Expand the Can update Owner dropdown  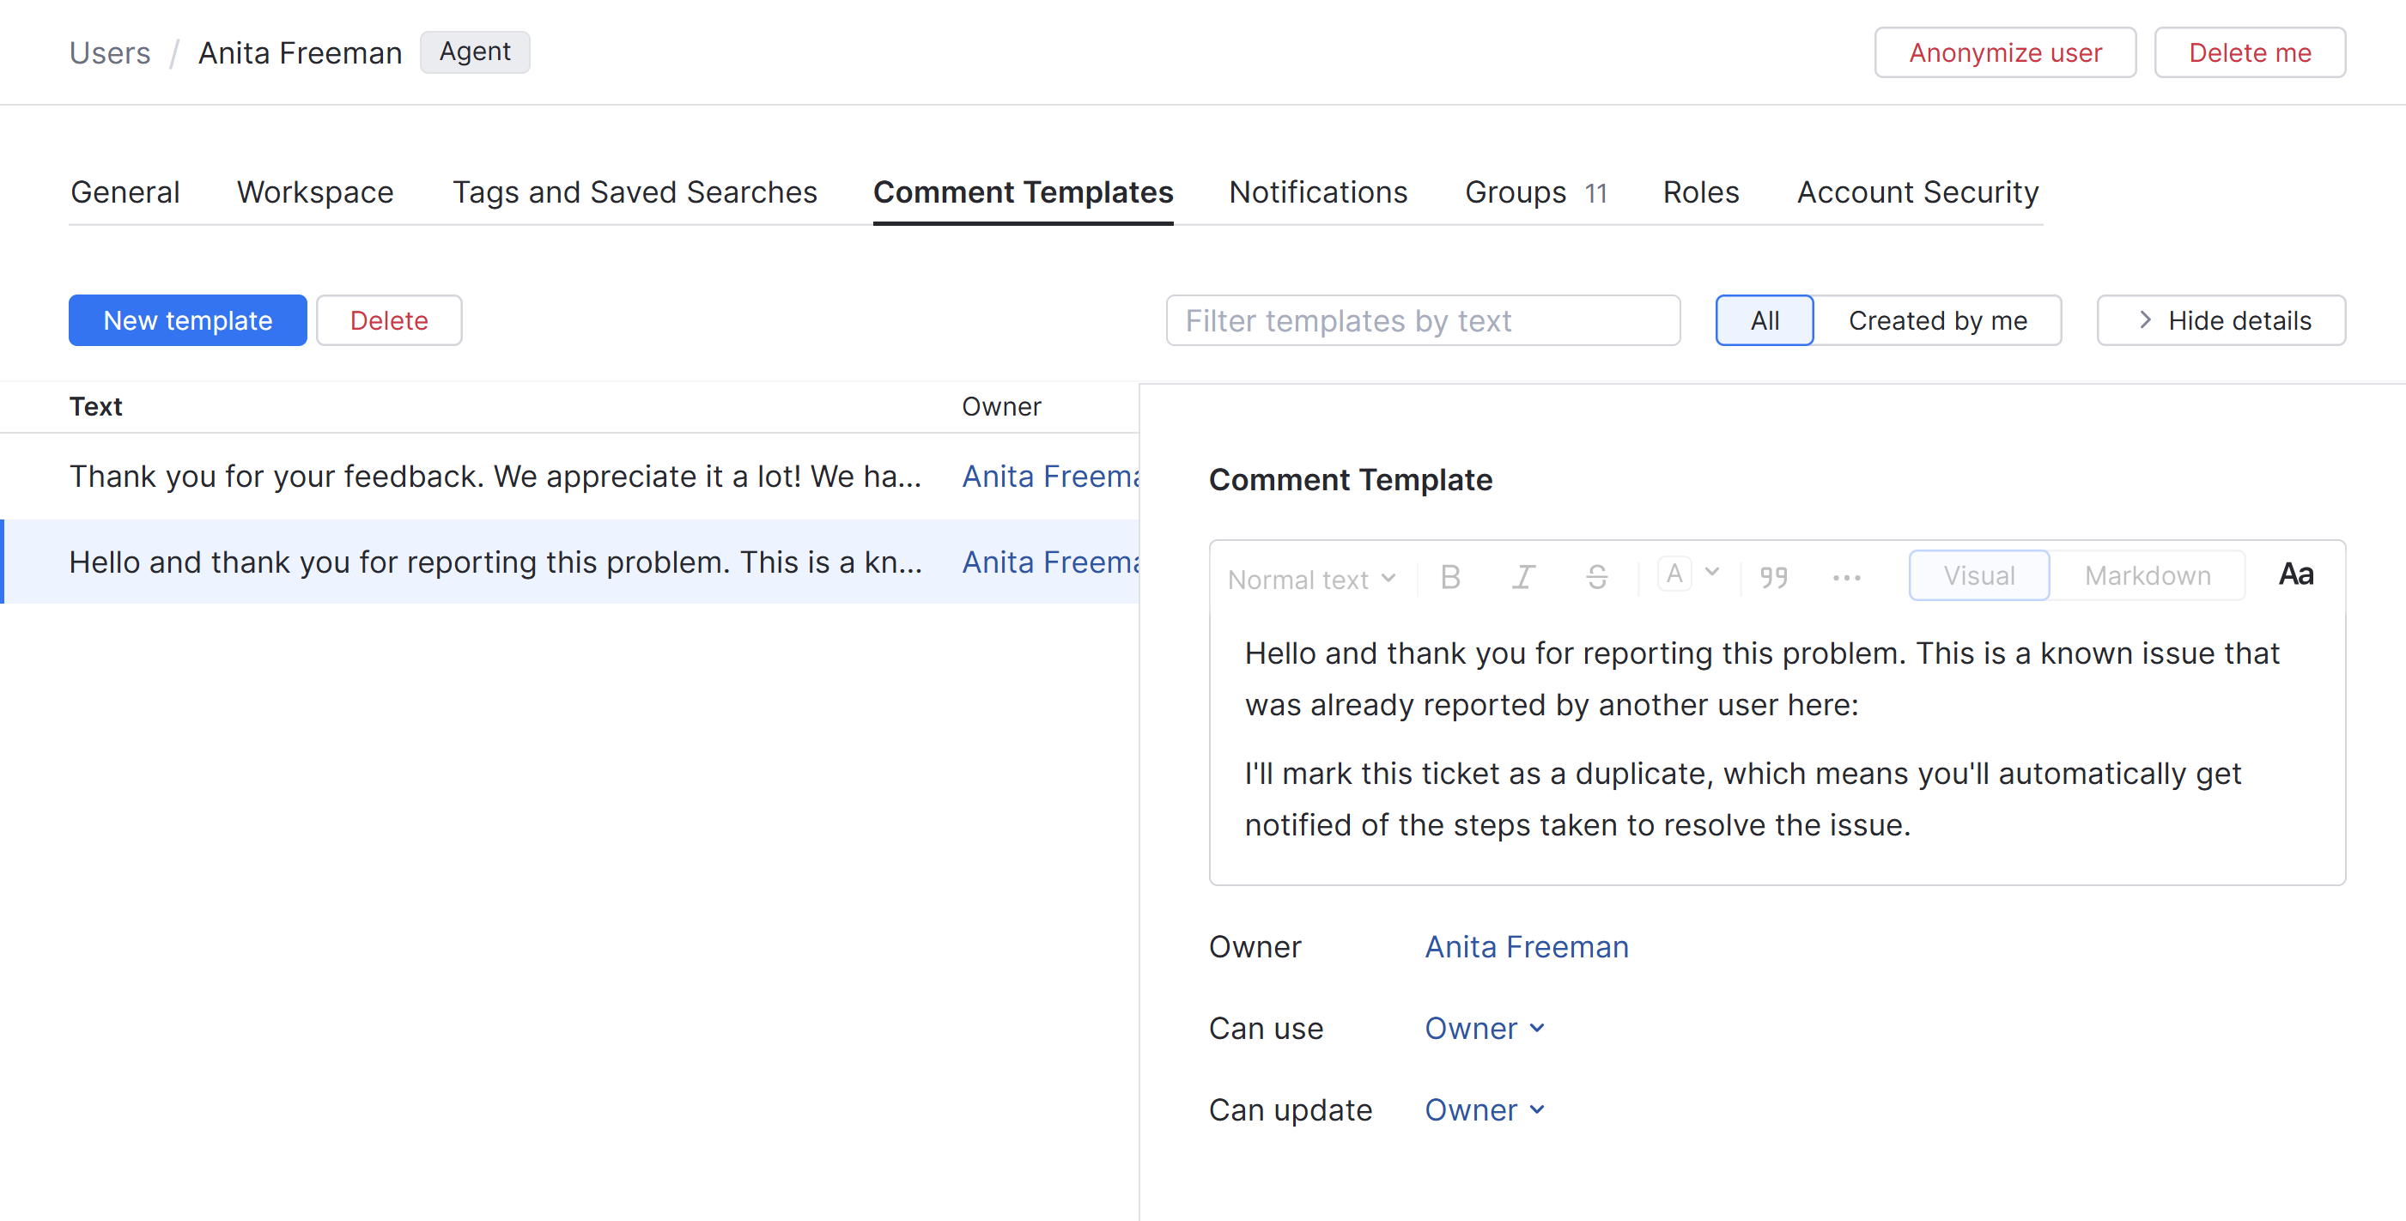click(x=1485, y=1110)
